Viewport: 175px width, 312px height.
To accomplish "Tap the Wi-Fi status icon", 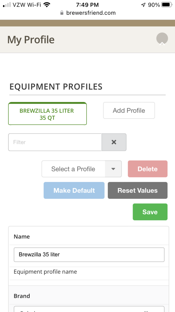I will [47, 5].
